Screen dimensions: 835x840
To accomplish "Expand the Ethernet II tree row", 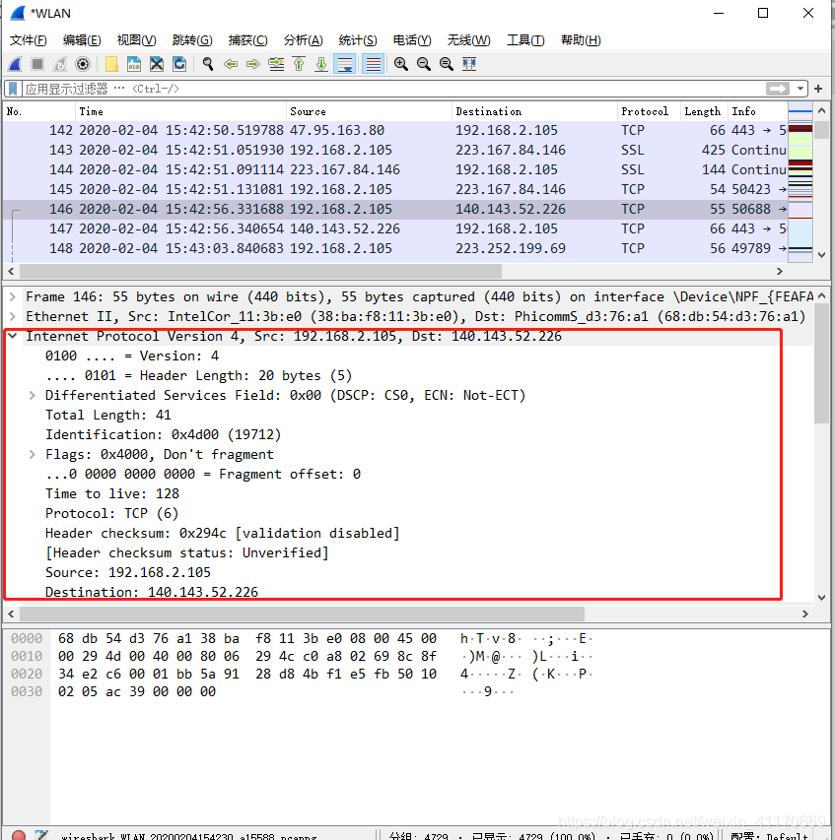I will pyautogui.click(x=13, y=317).
